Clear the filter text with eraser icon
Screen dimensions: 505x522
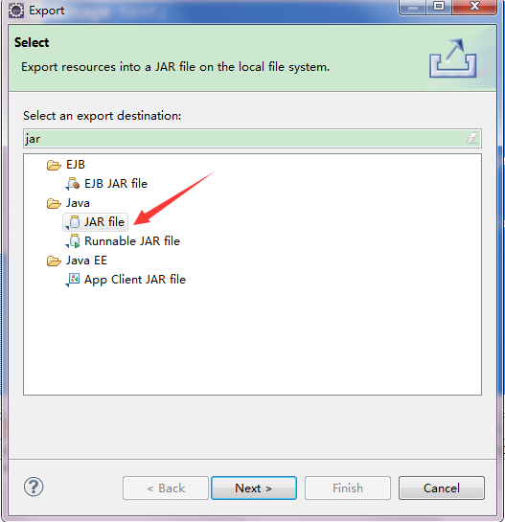[x=472, y=138]
